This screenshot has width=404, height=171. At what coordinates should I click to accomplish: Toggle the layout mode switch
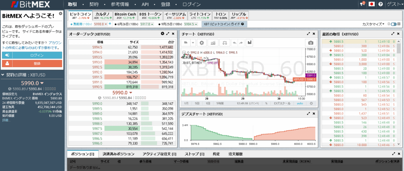394,24
